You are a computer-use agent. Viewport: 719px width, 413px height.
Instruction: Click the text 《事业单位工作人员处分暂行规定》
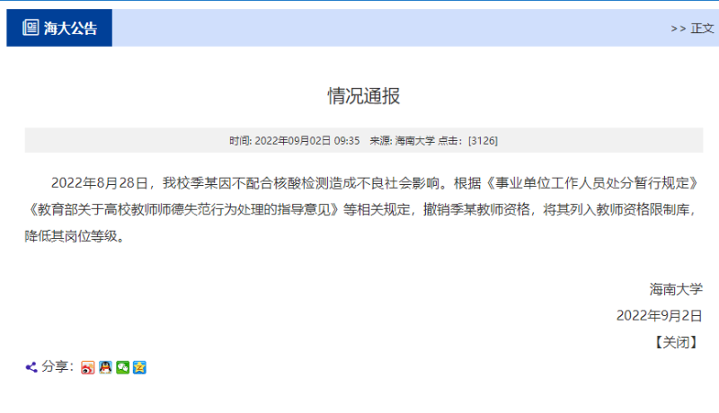pyautogui.click(x=592, y=183)
